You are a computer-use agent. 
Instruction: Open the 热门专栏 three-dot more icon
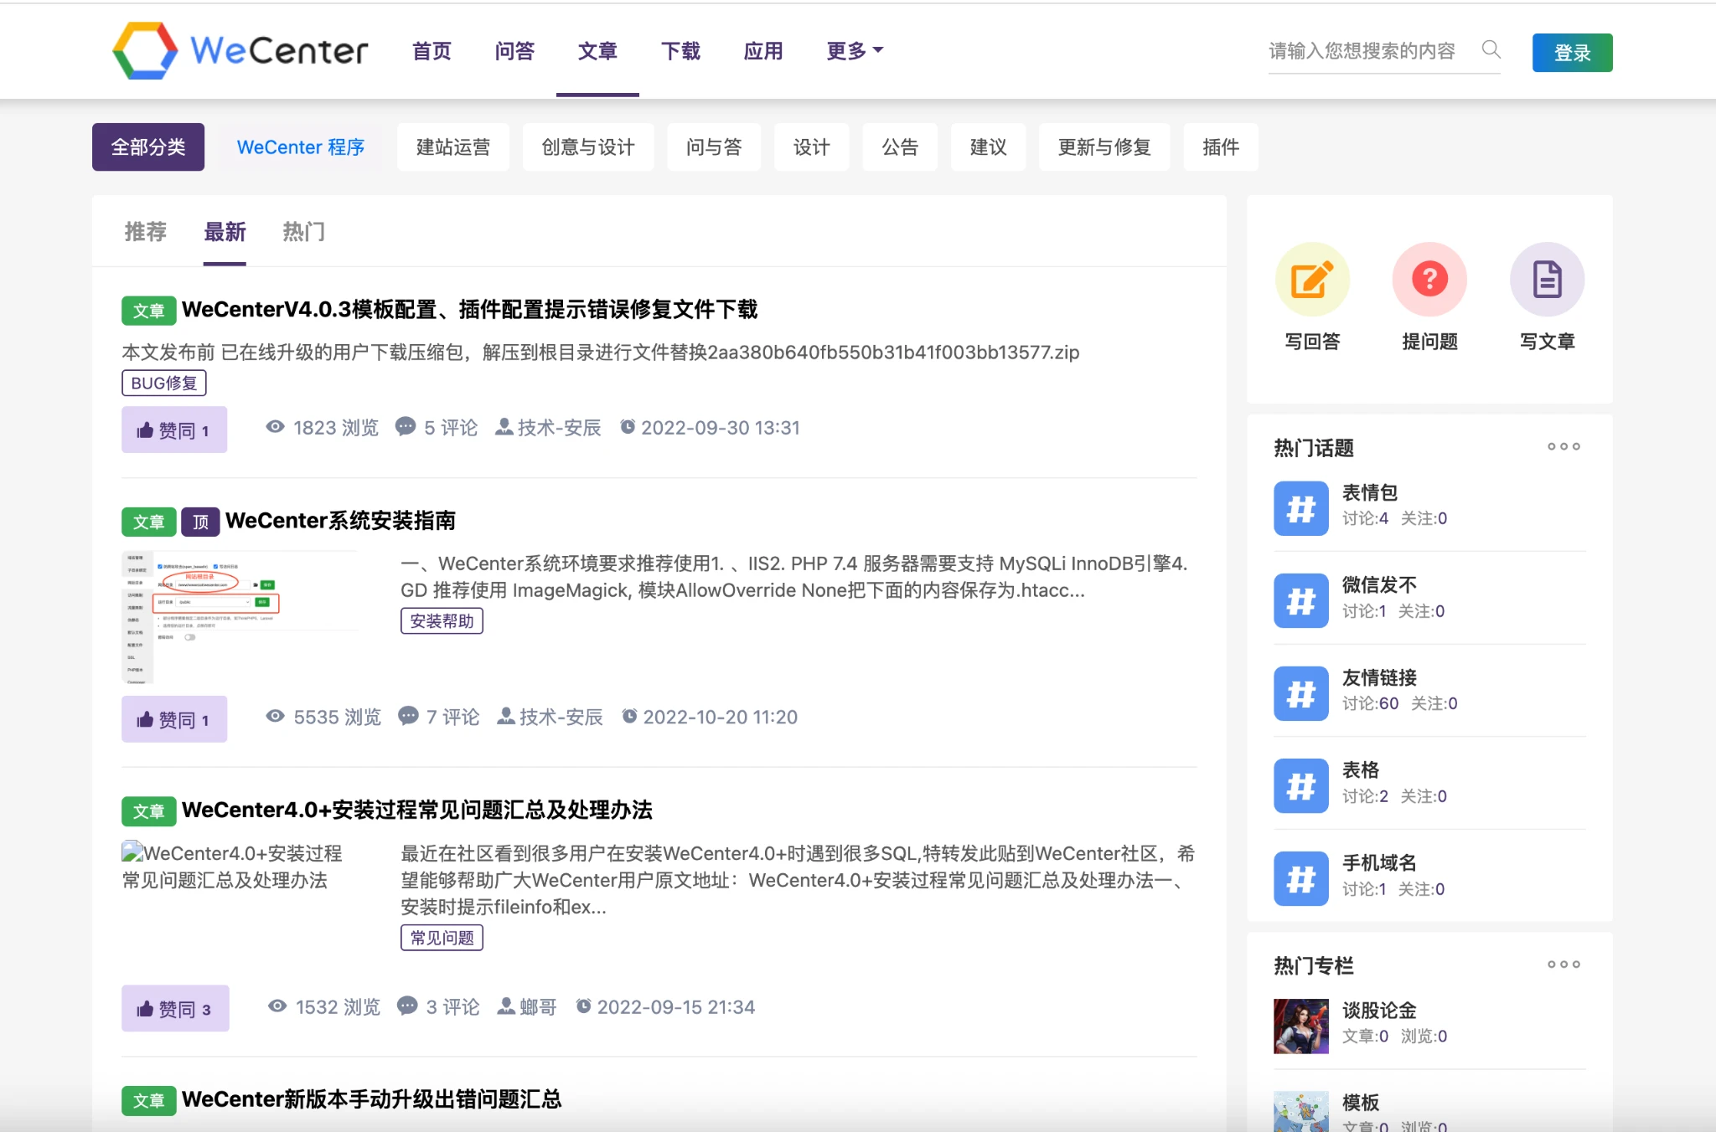[x=1564, y=965]
